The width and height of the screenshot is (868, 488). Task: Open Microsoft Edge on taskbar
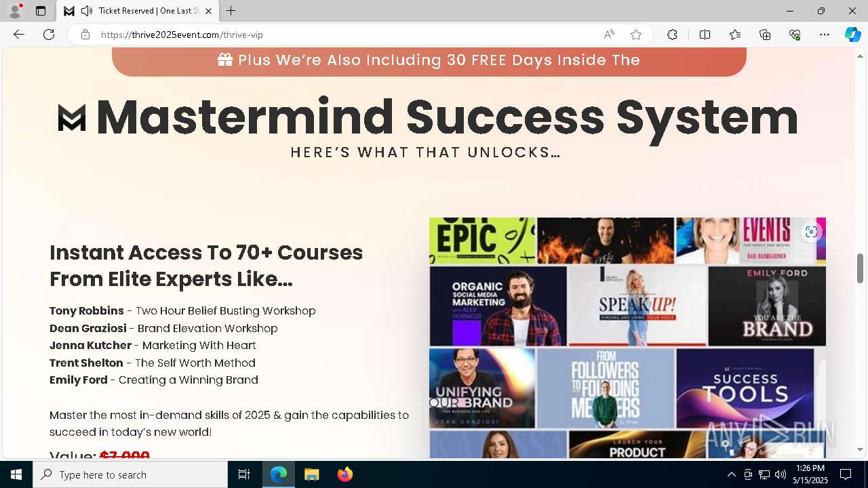279,474
